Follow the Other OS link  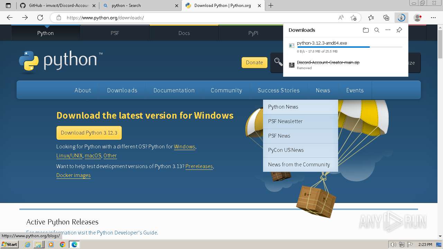(x=110, y=156)
